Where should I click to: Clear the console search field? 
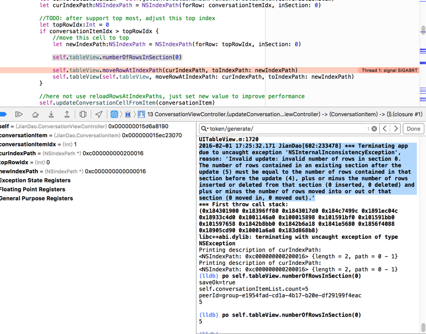pyautogui.click(x=374, y=129)
